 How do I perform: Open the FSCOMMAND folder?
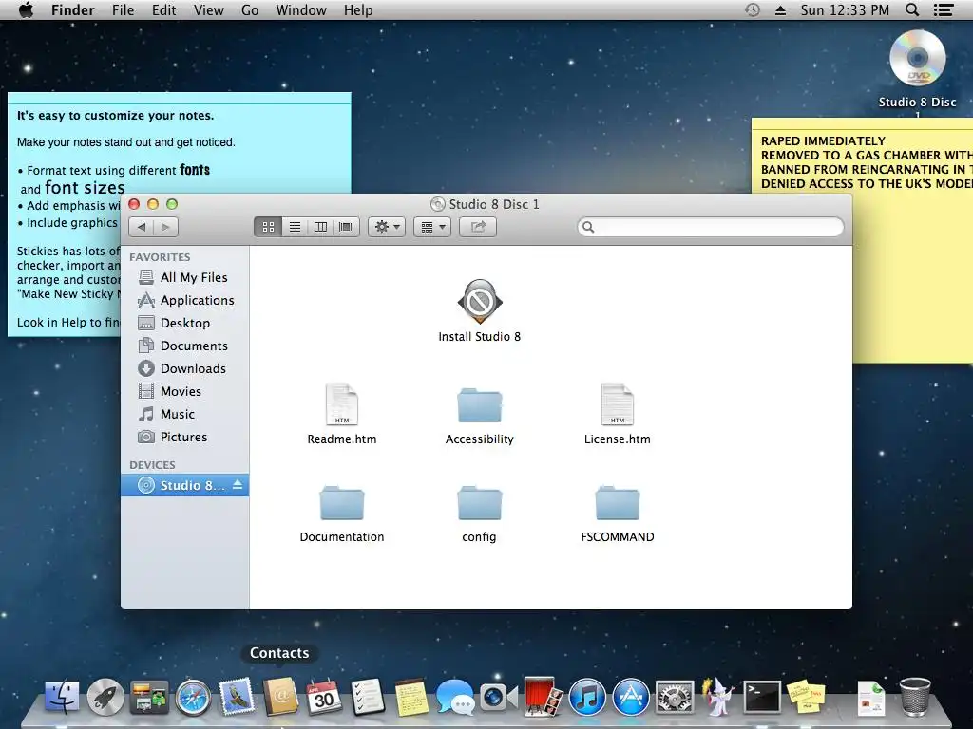click(x=618, y=503)
